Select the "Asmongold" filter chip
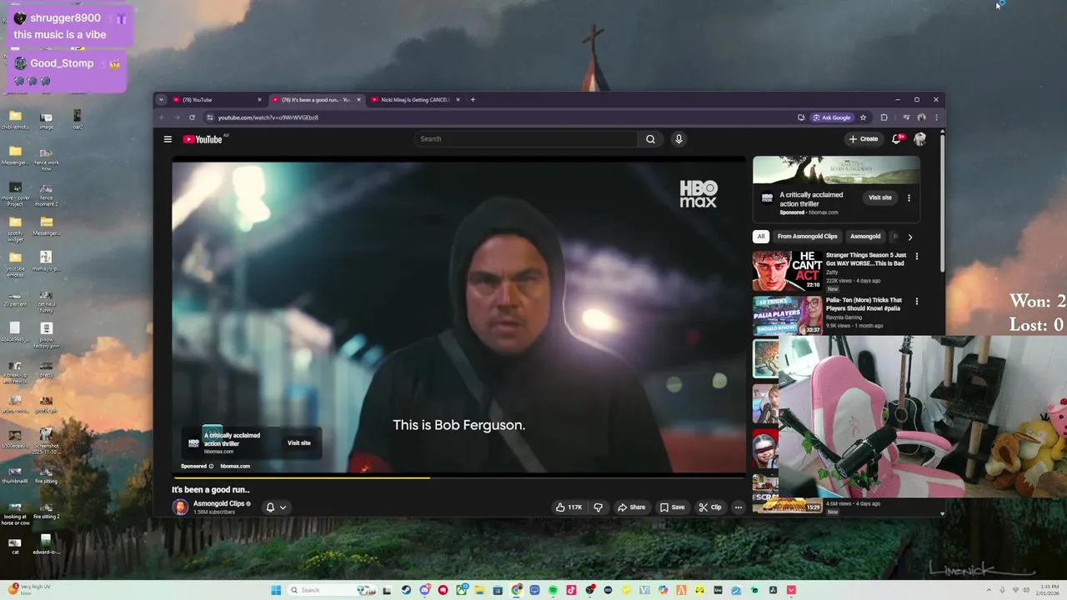Screen dimensions: 1067x600 [x=865, y=237]
